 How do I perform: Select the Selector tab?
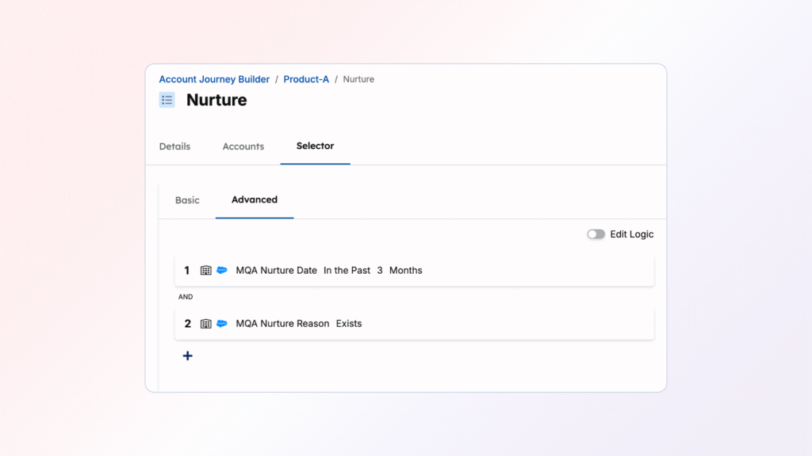tap(315, 146)
